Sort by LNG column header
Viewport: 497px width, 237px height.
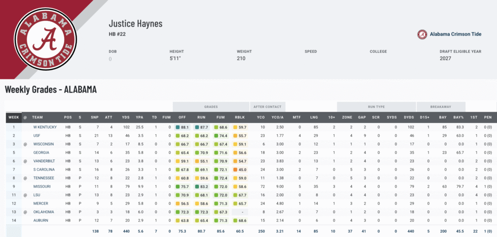click(x=315, y=117)
